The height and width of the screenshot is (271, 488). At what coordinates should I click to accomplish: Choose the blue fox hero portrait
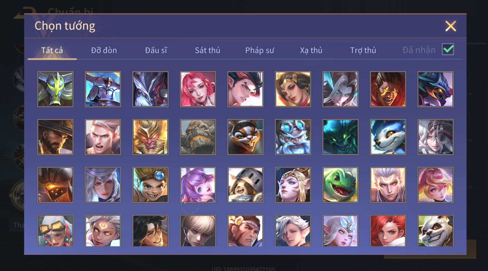pos(388,137)
